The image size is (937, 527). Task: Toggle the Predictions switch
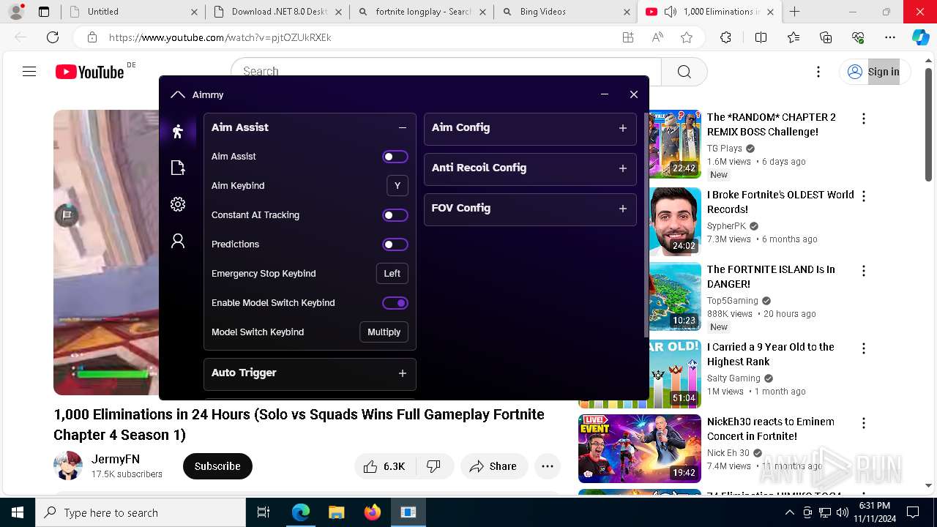pyautogui.click(x=395, y=244)
